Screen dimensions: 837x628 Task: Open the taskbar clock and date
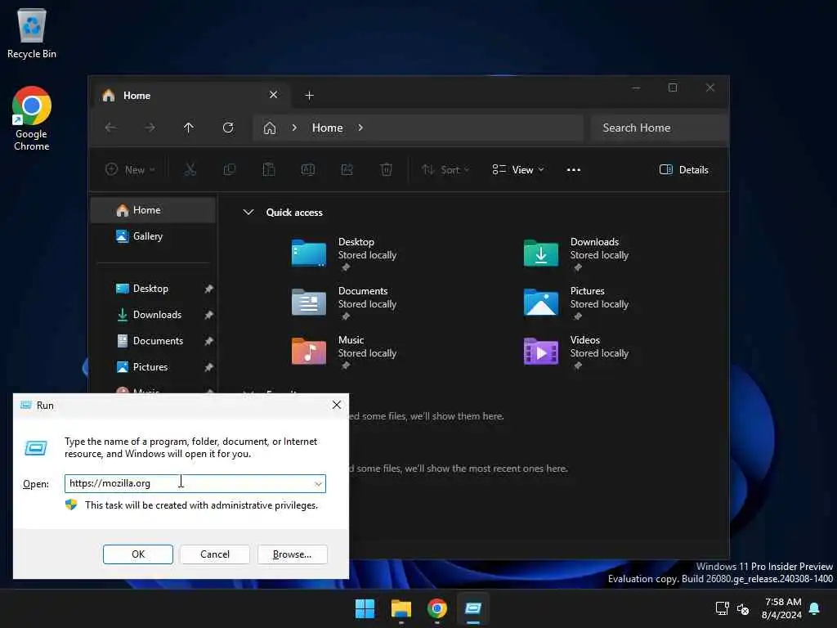782,608
